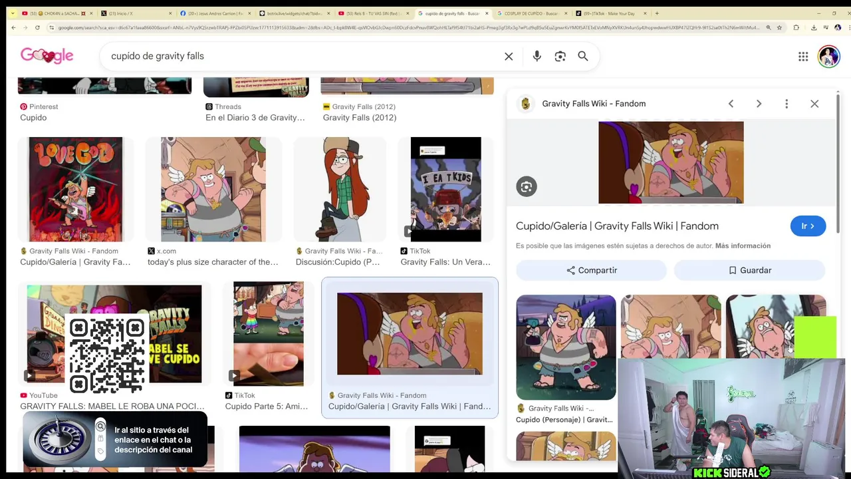Image resolution: width=851 pixels, height=479 pixels.
Task: Open the x.com plus size character thumbnail
Action: pyautogui.click(x=213, y=190)
